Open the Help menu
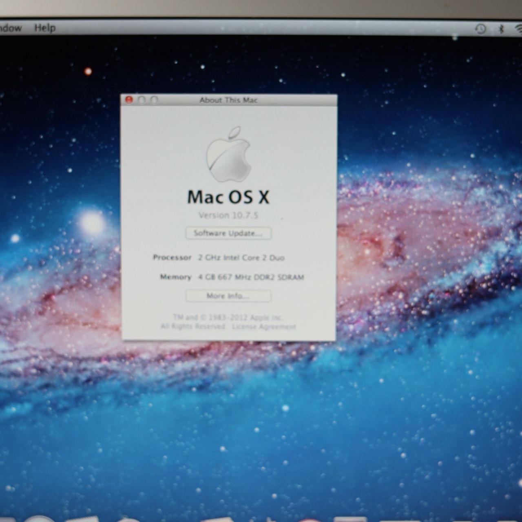Viewport: 522px width, 522px height. [44, 28]
